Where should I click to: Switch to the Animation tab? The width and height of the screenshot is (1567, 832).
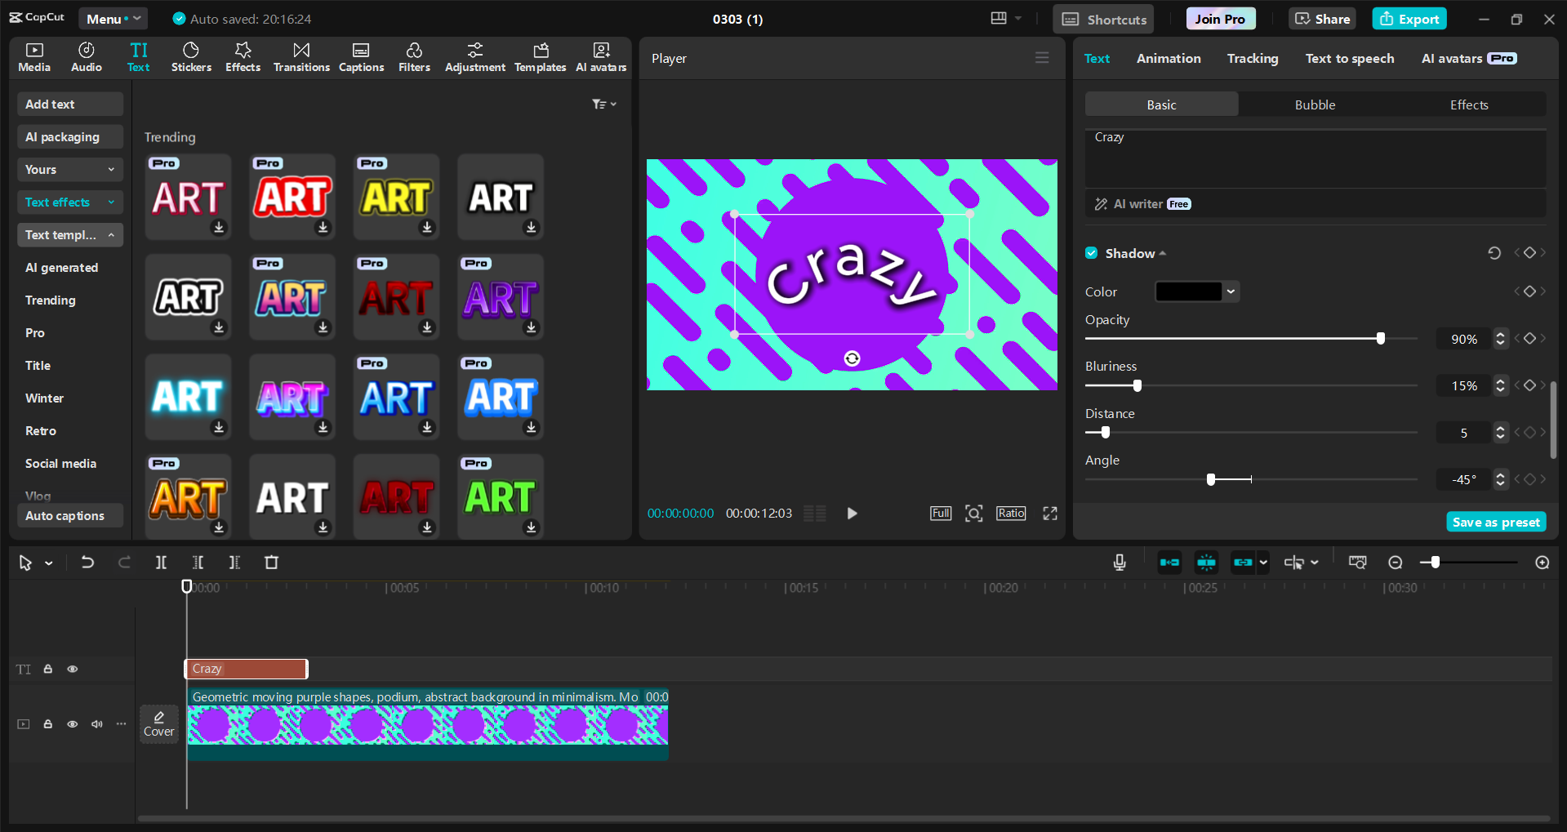coord(1169,59)
